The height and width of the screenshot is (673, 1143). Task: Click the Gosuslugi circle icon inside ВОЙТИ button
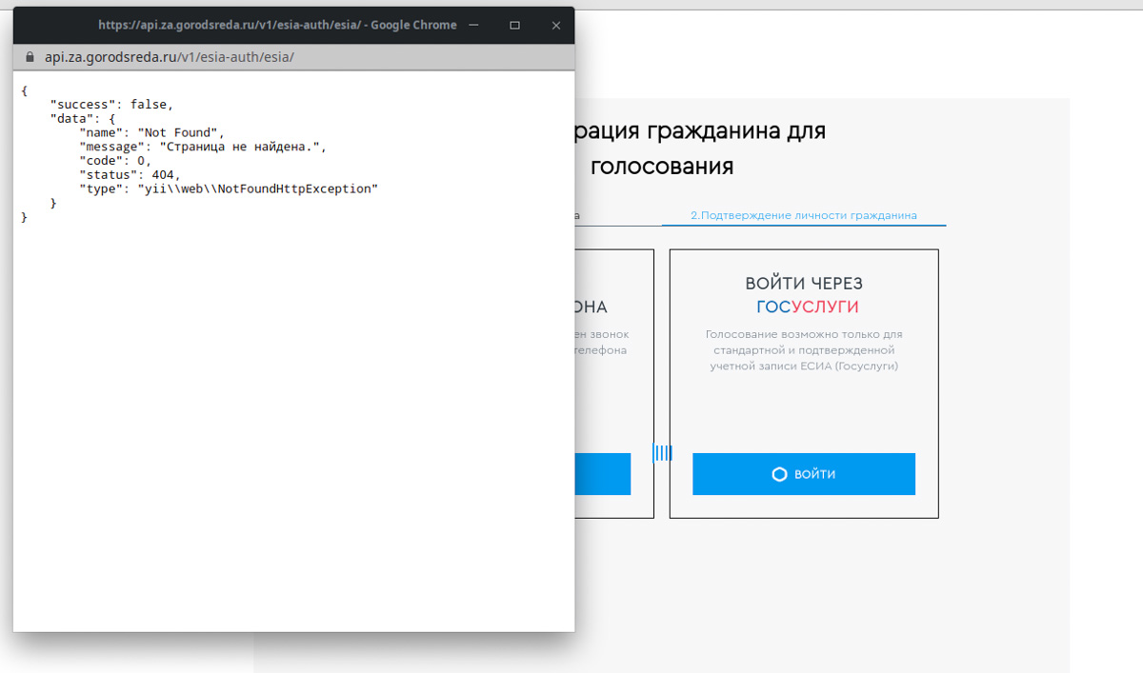(x=781, y=473)
